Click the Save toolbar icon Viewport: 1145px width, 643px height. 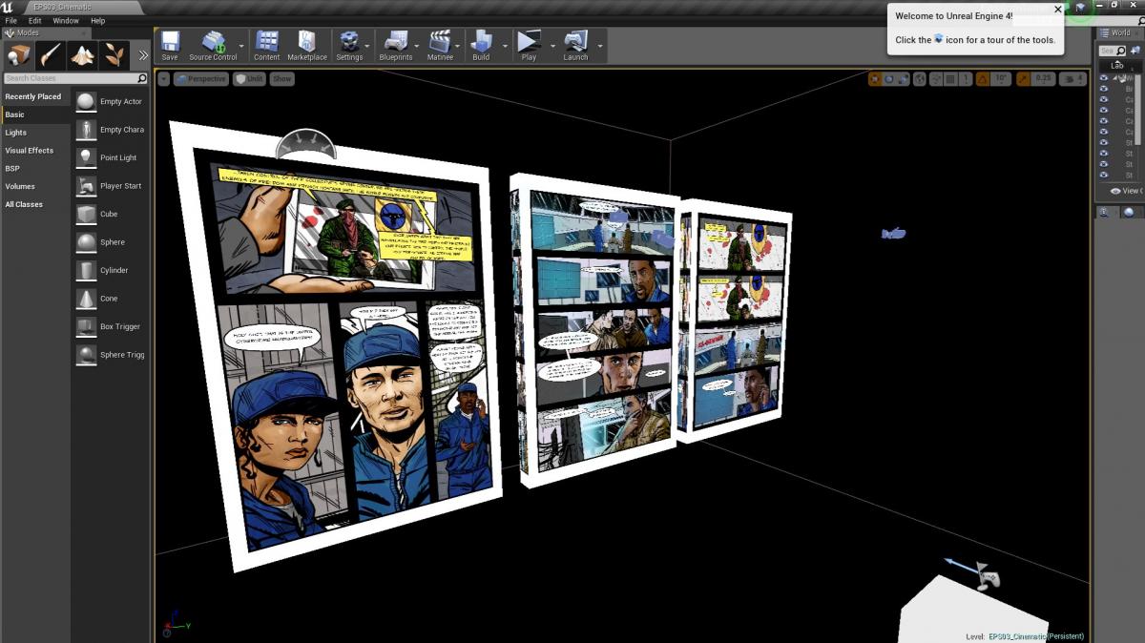[170, 45]
